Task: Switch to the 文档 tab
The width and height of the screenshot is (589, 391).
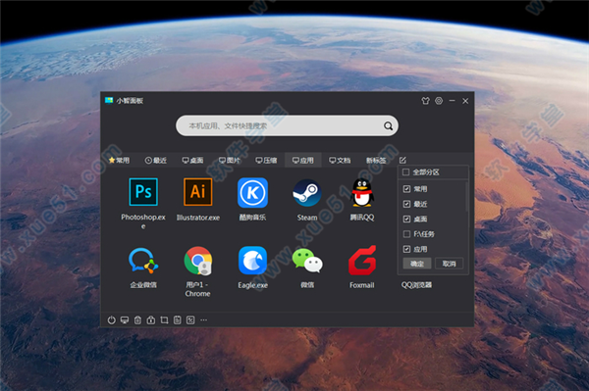Action: (340, 161)
